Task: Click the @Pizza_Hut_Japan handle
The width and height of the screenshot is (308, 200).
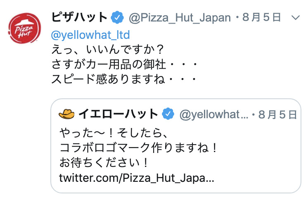Action: tap(180, 18)
